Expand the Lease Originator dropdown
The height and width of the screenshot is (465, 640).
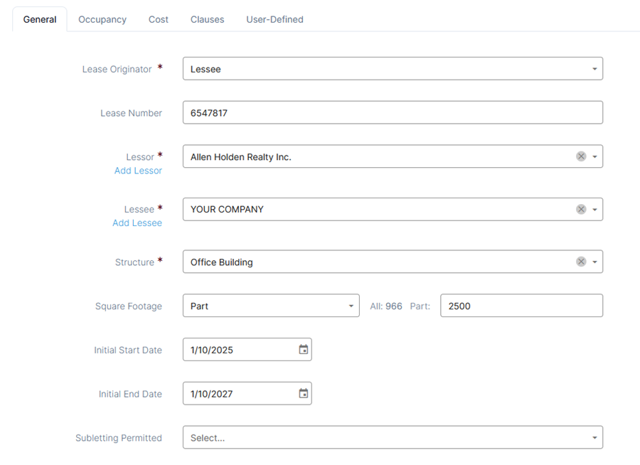click(x=594, y=69)
